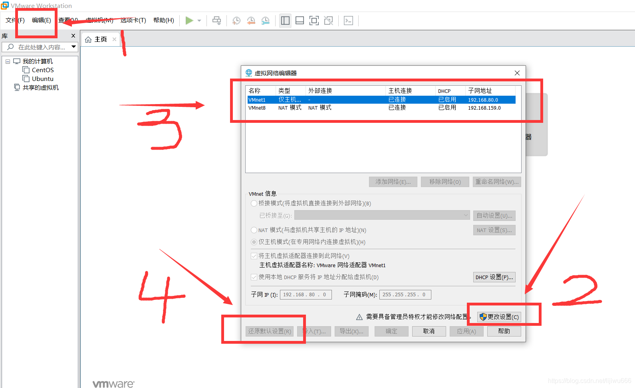
Task: Click the OK button in network editor
Action: click(391, 331)
